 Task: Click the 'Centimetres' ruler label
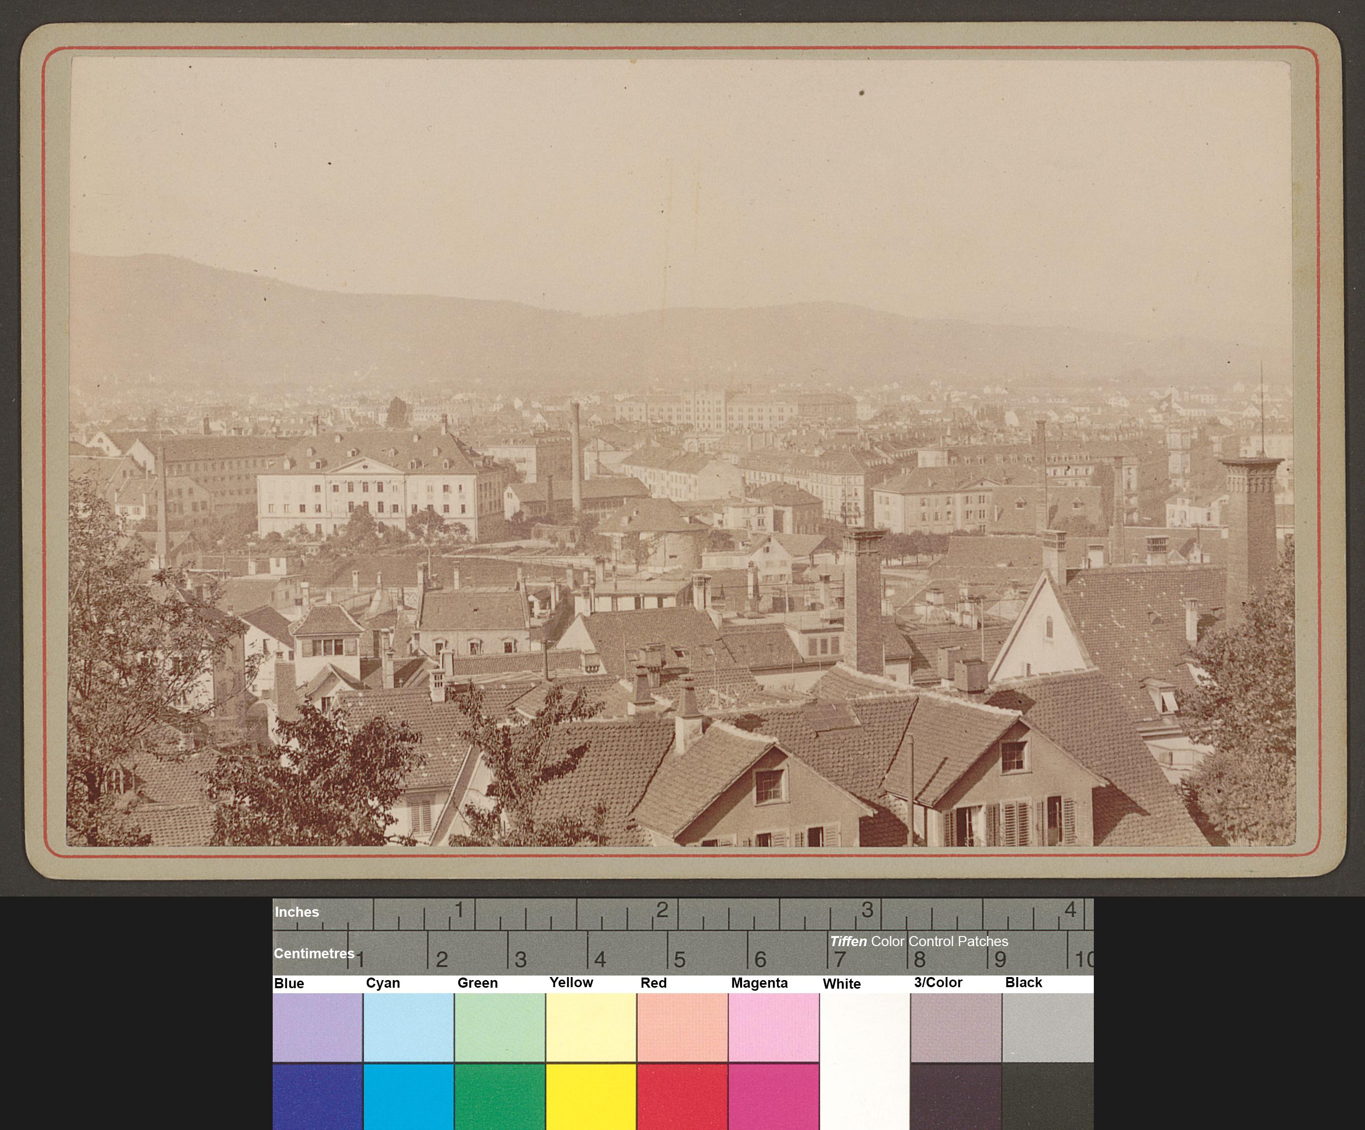pyautogui.click(x=314, y=953)
